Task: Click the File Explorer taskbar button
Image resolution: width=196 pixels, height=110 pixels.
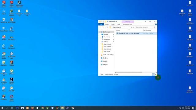Action: click(62, 108)
